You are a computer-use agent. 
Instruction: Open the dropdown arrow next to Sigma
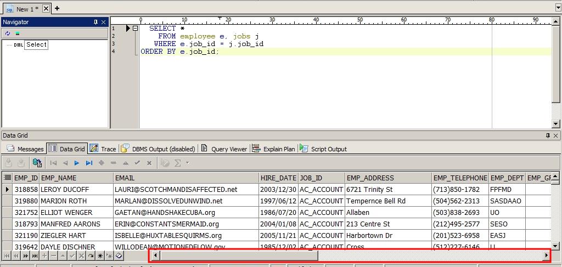(187, 163)
